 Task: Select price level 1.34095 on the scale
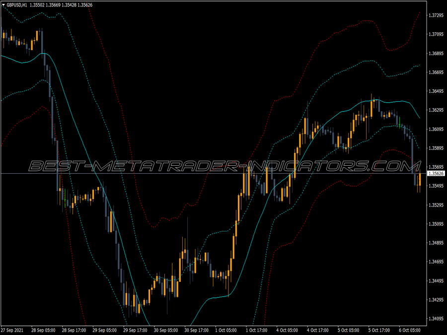(436, 319)
